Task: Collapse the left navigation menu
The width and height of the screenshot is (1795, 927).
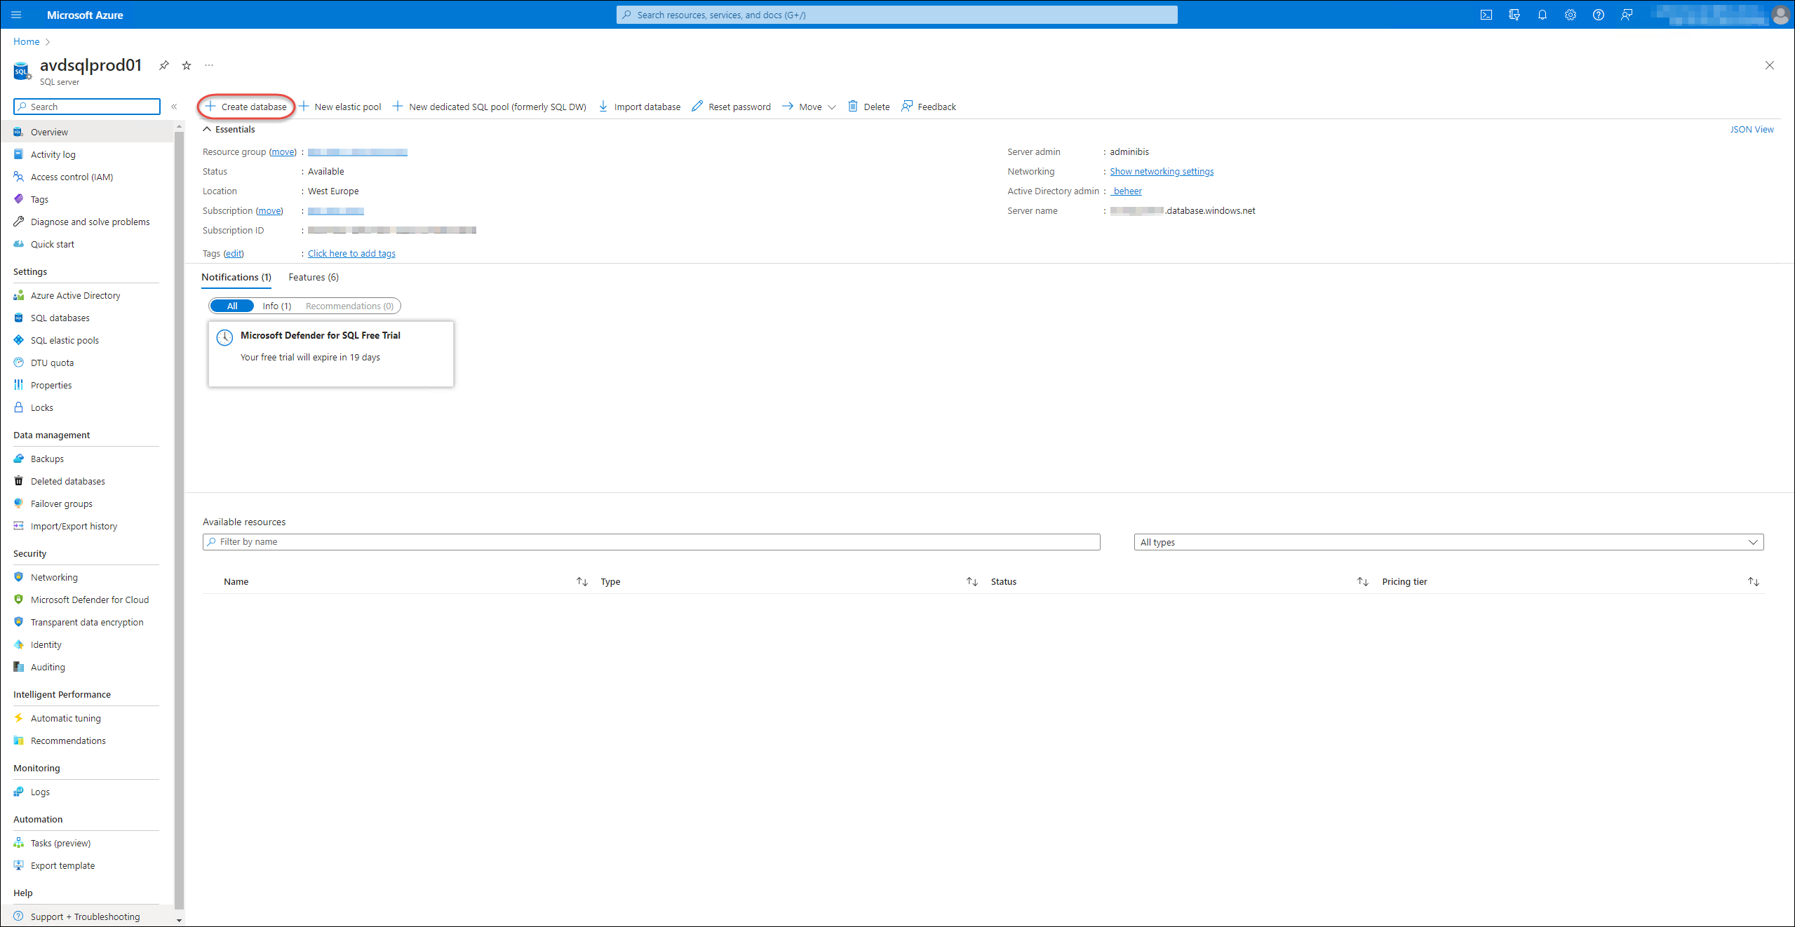Action: pos(174,107)
